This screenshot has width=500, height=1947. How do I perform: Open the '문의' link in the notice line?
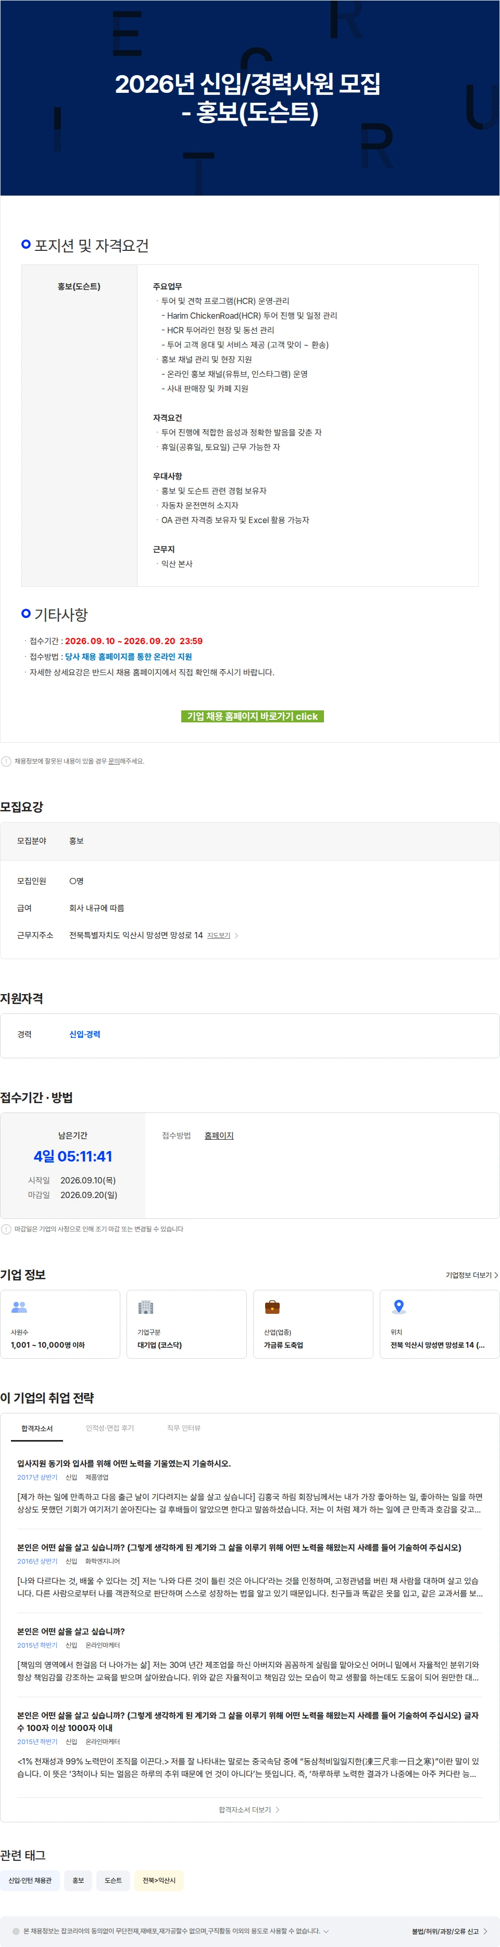(114, 761)
